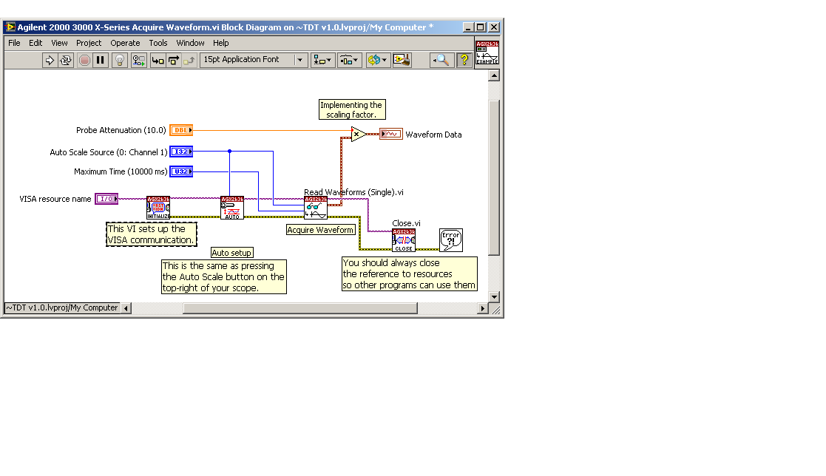This screenshot has height=476, width=826.
Task: Select the Auto Scale Source I32 terminal
Action: pyautogui.click(x=181, y=152)
